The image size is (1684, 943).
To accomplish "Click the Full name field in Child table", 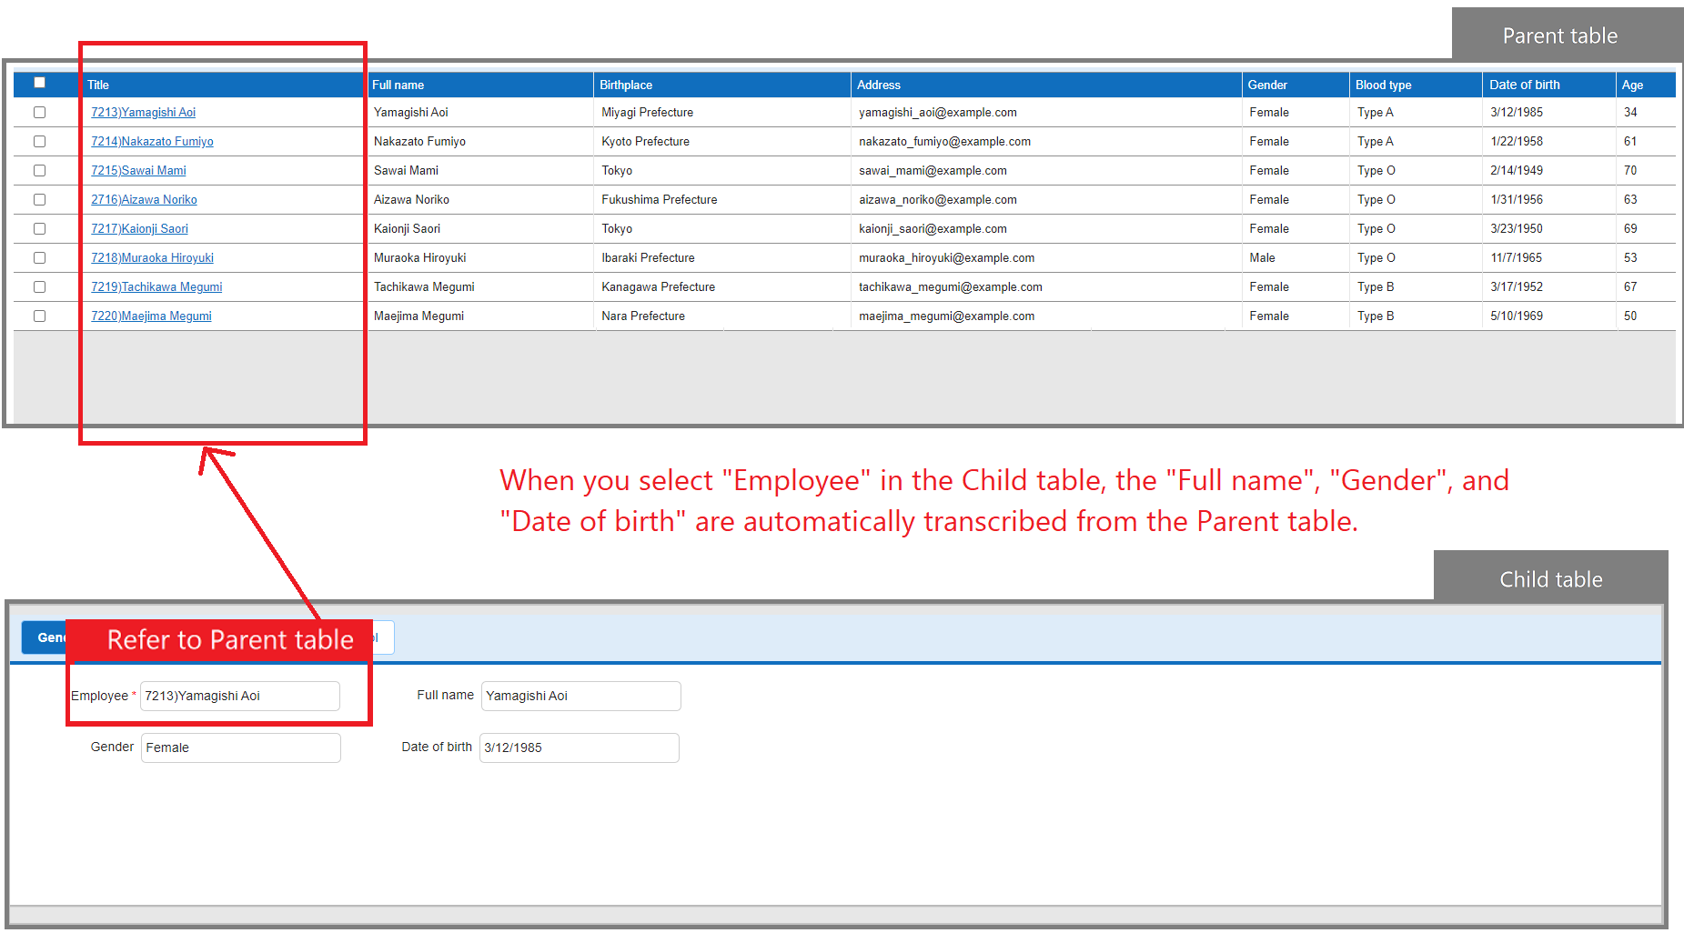I will coord(580,696).
